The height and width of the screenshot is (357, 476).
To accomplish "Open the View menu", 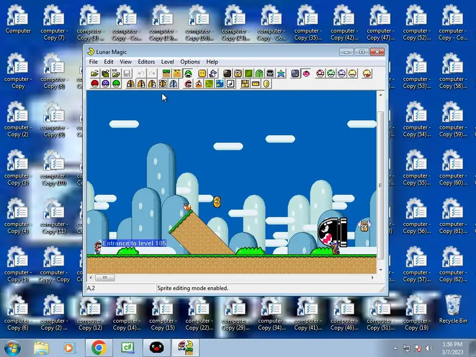I will [x=126, y=62].
